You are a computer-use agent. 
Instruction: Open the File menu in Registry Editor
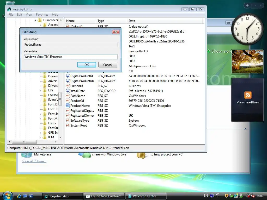click(11, 15)
